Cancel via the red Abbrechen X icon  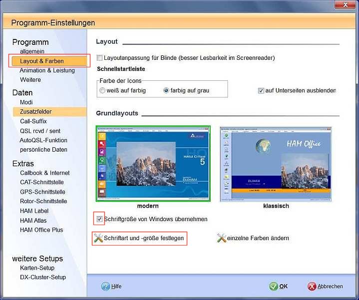tap(312, 286)
